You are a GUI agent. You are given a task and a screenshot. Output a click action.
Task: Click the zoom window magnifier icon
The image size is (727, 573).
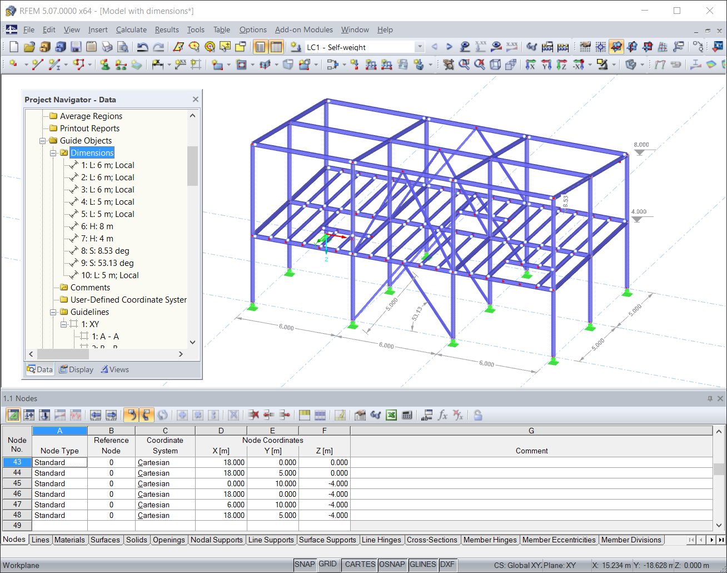pyautogui.click(x=464, y=65)
